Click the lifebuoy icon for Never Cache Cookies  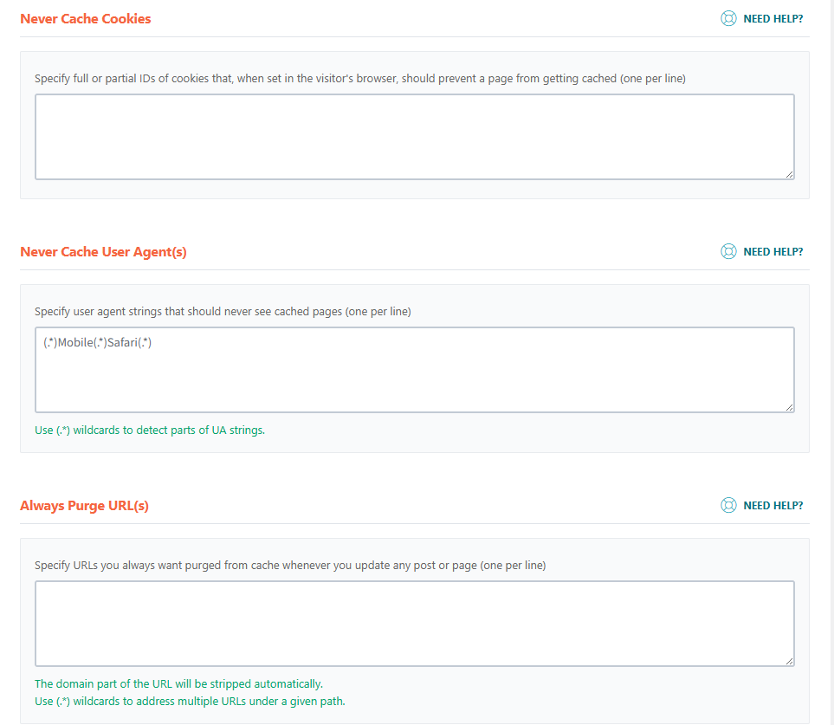coord(728,18)
